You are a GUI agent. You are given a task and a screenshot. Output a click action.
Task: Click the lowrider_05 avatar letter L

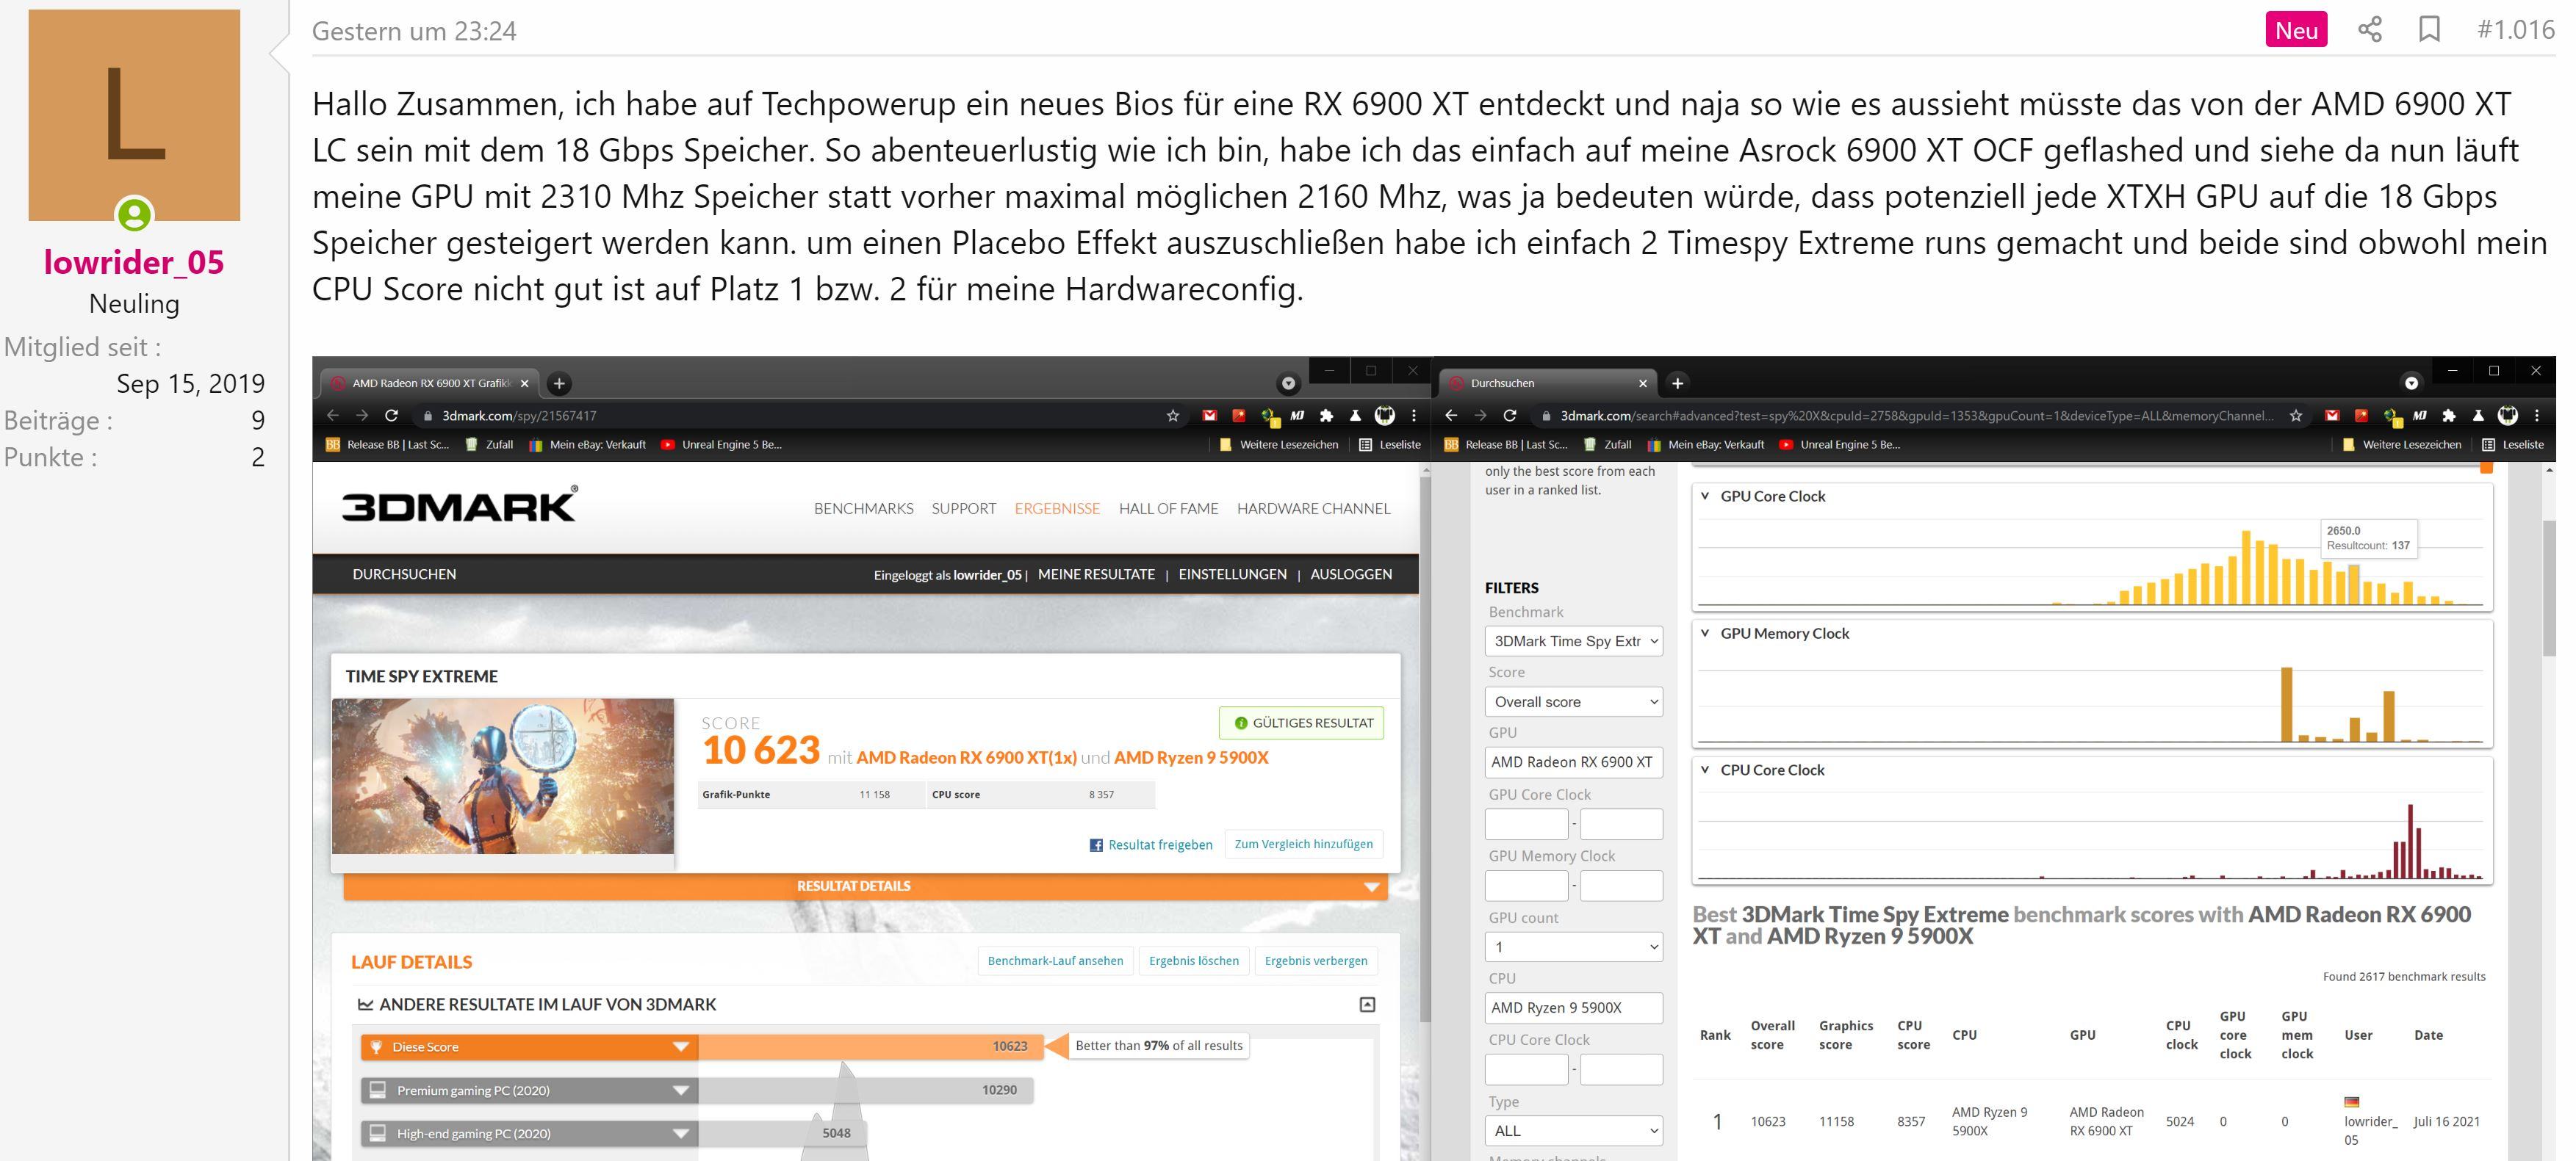click(134, 115)
